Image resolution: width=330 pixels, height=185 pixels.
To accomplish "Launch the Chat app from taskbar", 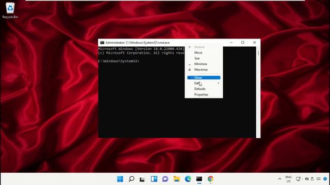I will (x=165, y=179).
